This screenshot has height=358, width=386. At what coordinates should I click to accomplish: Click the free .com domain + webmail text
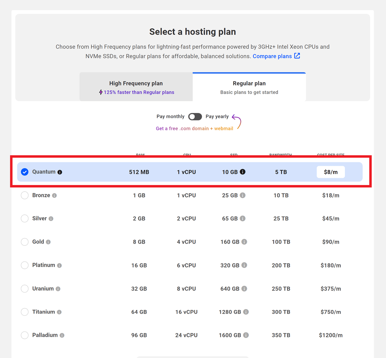click(x=194, y=128)
